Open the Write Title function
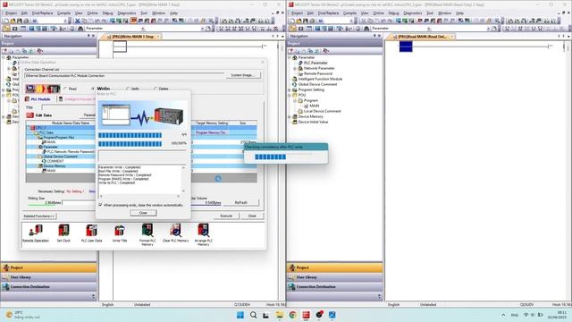 click(x=119, y=233)
